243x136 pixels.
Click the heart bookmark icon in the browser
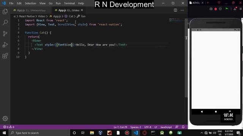pos(220,9)
